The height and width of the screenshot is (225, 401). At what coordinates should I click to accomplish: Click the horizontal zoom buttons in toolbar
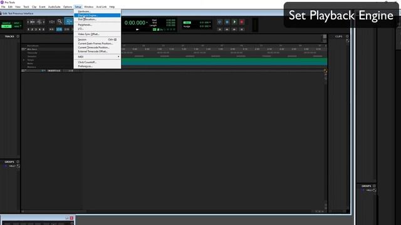click(33, 22)
